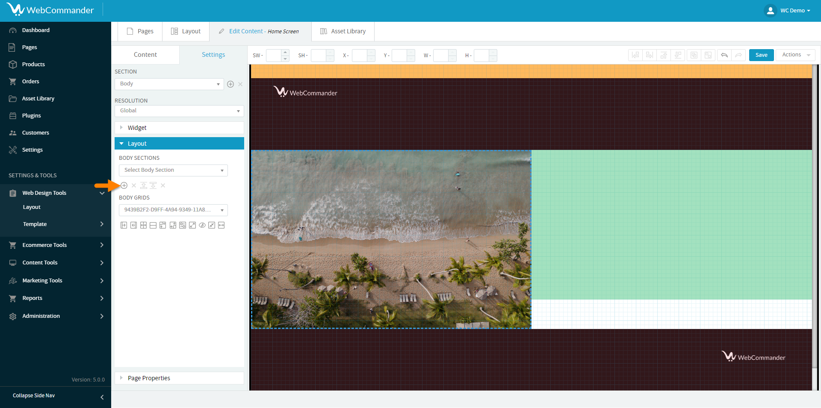Image resolution: width=821 pixels, height=408 pixels.
Task: Click the align left icon in toolbar
Action: click(635, 55)
